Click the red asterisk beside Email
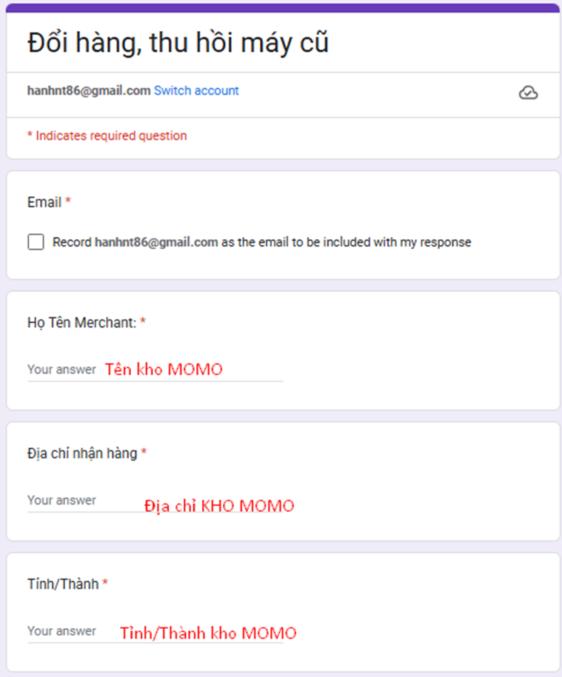Image resolution: width=562 pixels, height=677 pixels. click(x=68, y=200)
